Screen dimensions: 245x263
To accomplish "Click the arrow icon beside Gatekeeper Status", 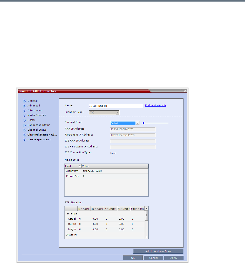I will click(25, 140).
